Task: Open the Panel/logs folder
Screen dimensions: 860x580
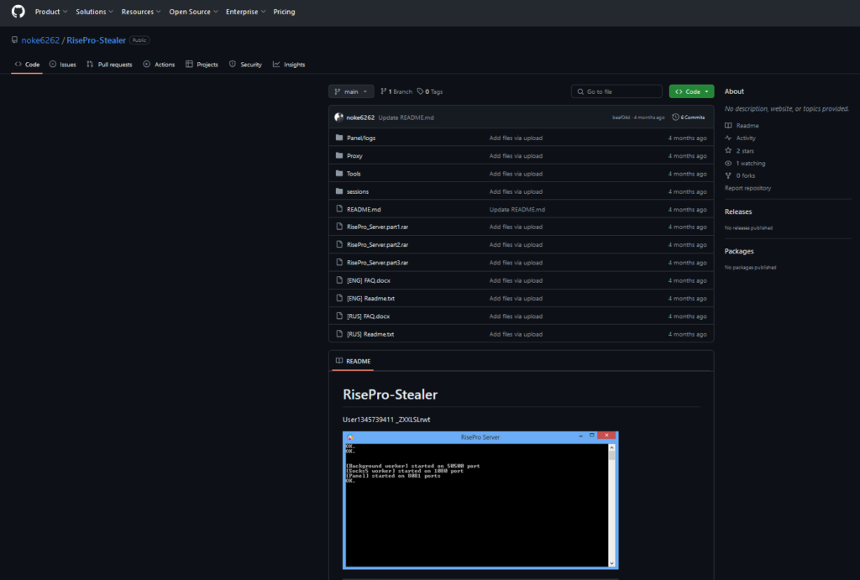Action: point(361,138)
